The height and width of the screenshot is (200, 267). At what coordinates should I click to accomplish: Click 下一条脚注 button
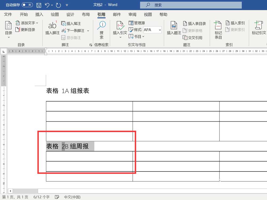point(73,31)
